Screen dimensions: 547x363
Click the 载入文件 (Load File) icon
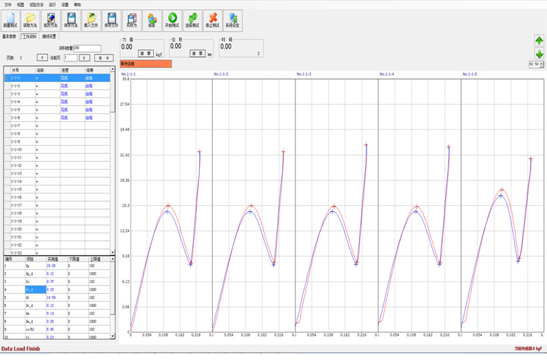[91, 19]
